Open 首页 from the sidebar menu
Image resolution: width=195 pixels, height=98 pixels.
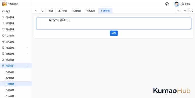[16, 11]
